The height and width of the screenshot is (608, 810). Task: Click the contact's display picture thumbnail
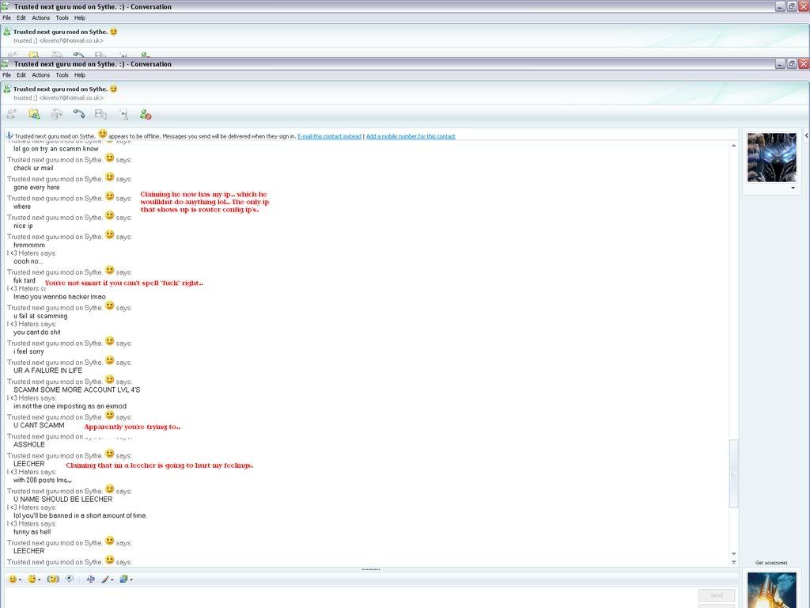click(x=772, y=158)
